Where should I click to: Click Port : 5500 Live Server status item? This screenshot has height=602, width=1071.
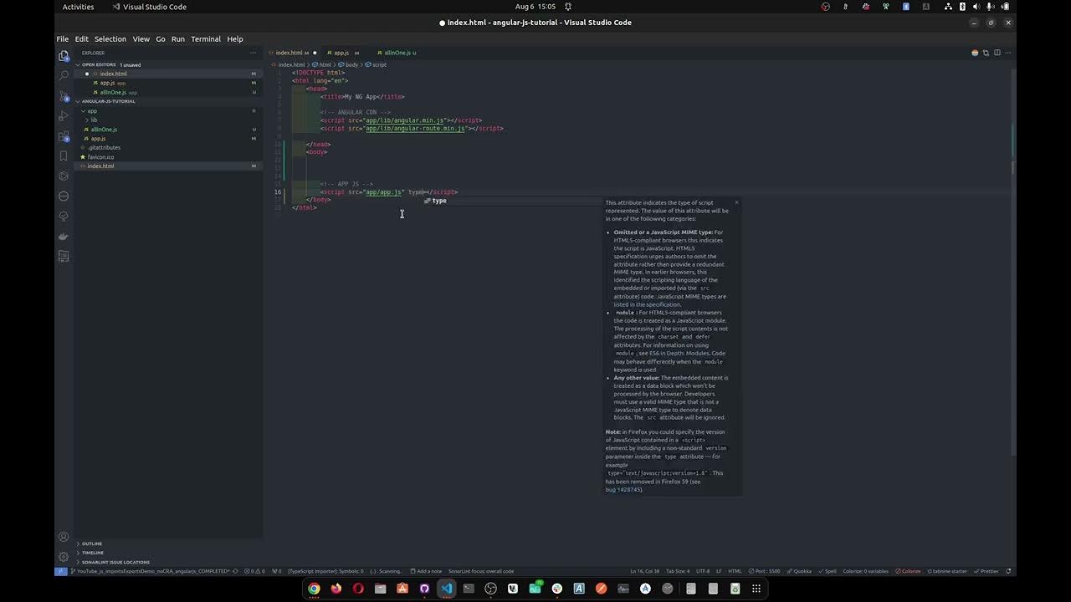(765, 571)
